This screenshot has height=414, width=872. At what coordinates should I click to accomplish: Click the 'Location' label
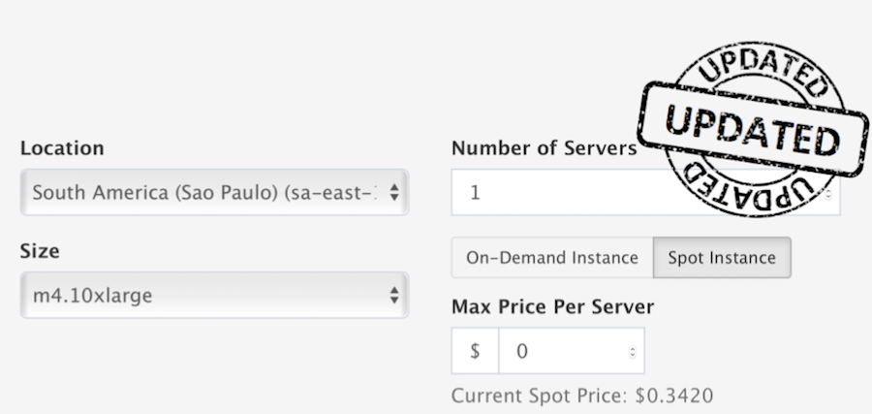click(x=62, y=148)
